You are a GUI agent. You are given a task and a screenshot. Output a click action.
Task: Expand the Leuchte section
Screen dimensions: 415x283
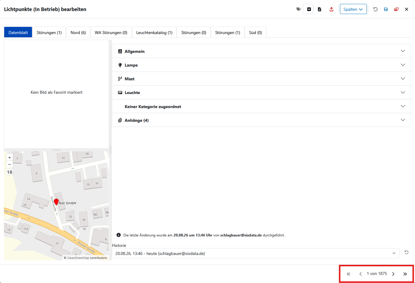[x=261, y=92]
